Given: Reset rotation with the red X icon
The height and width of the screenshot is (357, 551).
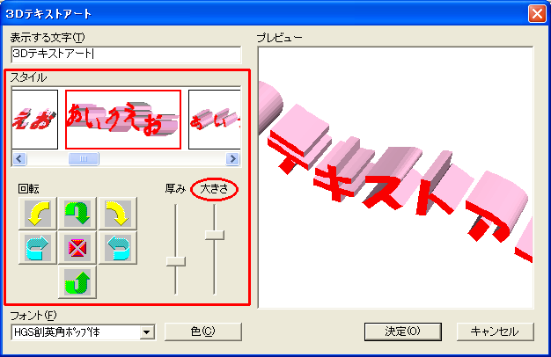Looking at the screenshot, I should [77, 247].
